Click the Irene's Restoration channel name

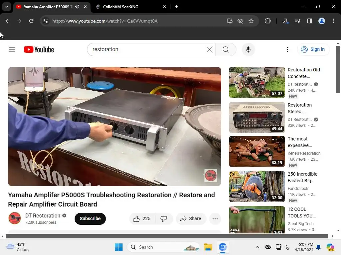(x=304, y=153)
